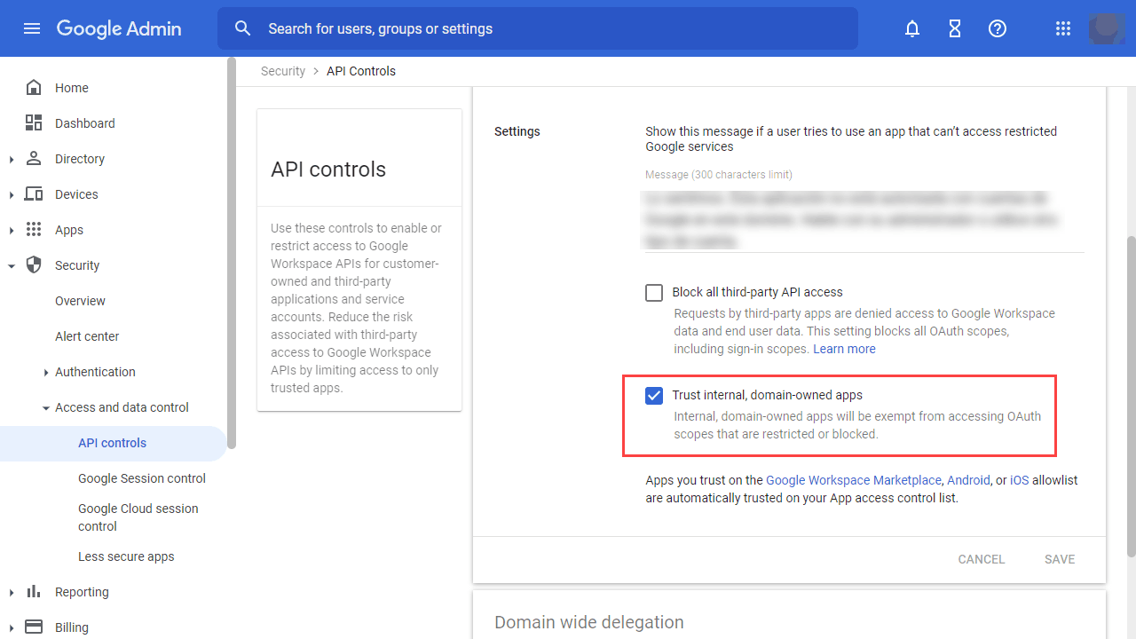Select the Reporting chart icon
The width and height of the screenshot is (1136, 639).
pos(33,591)
